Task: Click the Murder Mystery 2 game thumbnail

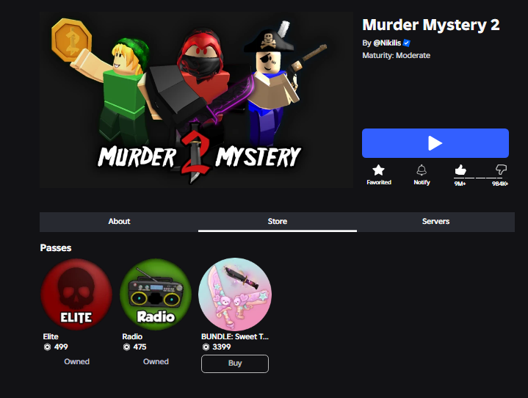Action: pyautogui.click(x=196, y=100)
